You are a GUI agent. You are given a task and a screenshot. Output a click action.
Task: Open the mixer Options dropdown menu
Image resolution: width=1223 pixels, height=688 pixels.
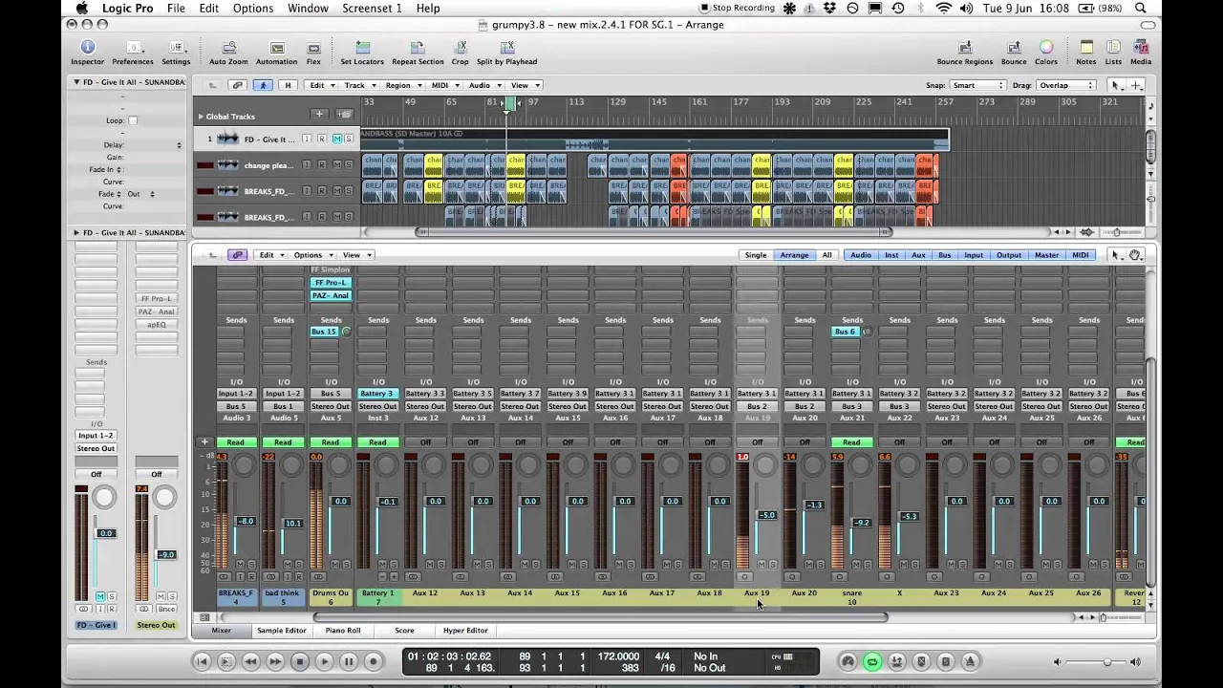coord(312,255)
